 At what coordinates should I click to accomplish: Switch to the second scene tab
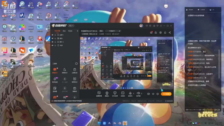(64, 31)
